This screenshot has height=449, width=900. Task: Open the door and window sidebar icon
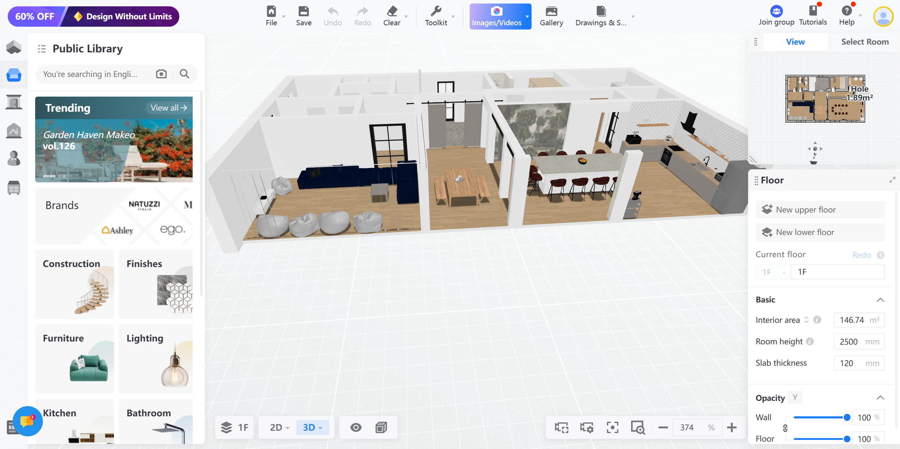14,102
